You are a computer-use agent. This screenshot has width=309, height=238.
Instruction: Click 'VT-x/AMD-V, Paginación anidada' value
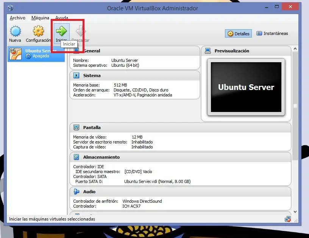pos(143,95)
